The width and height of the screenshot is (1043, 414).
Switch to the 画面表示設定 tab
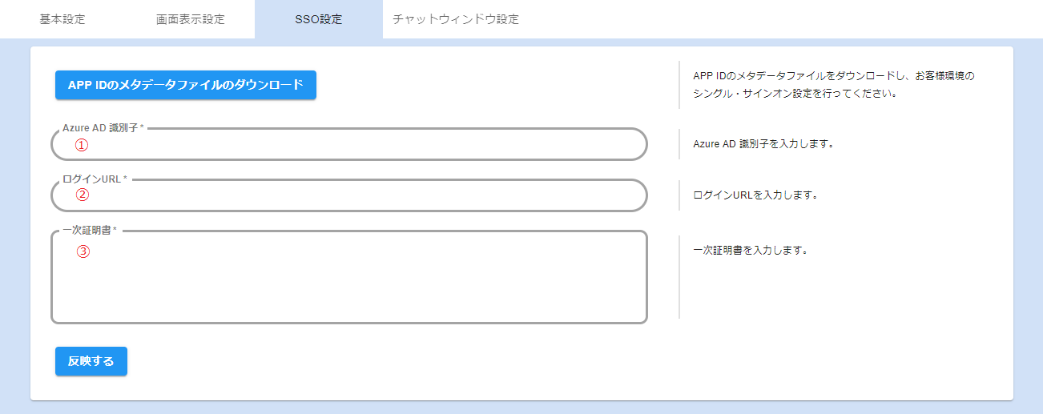click(191, 19)
